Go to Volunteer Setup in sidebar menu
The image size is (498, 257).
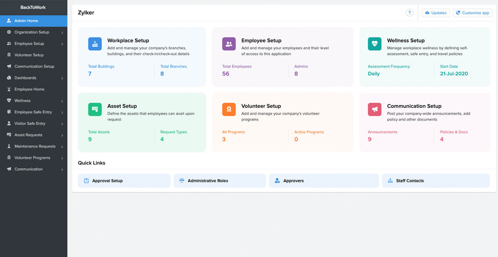point(29,55)
